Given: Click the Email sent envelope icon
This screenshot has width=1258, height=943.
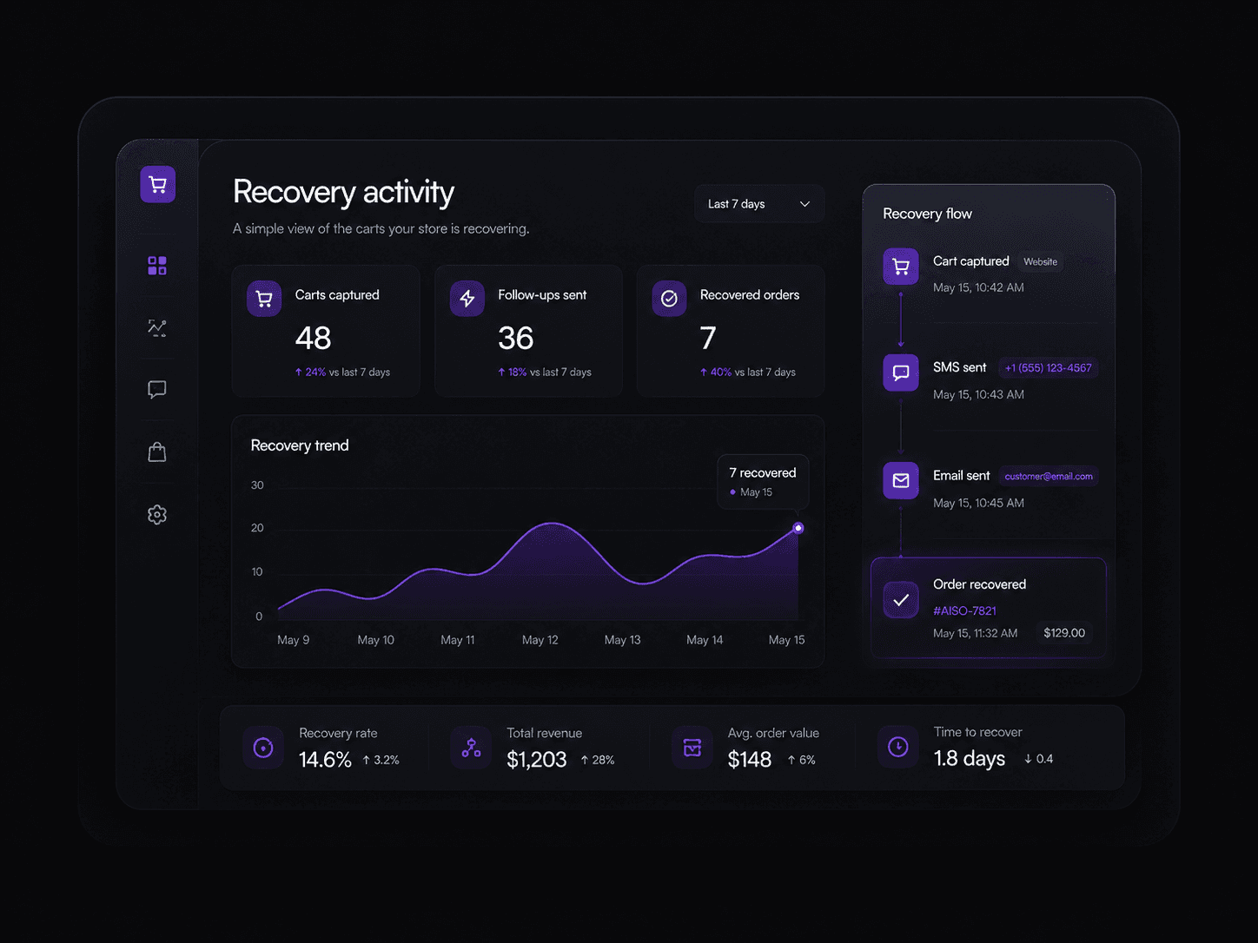Looking at the screenshot, I should click(901, 480).
